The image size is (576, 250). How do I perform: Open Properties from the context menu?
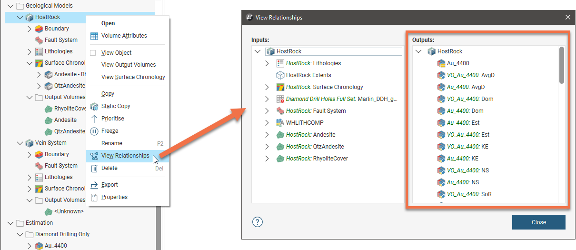pos(114,197)
